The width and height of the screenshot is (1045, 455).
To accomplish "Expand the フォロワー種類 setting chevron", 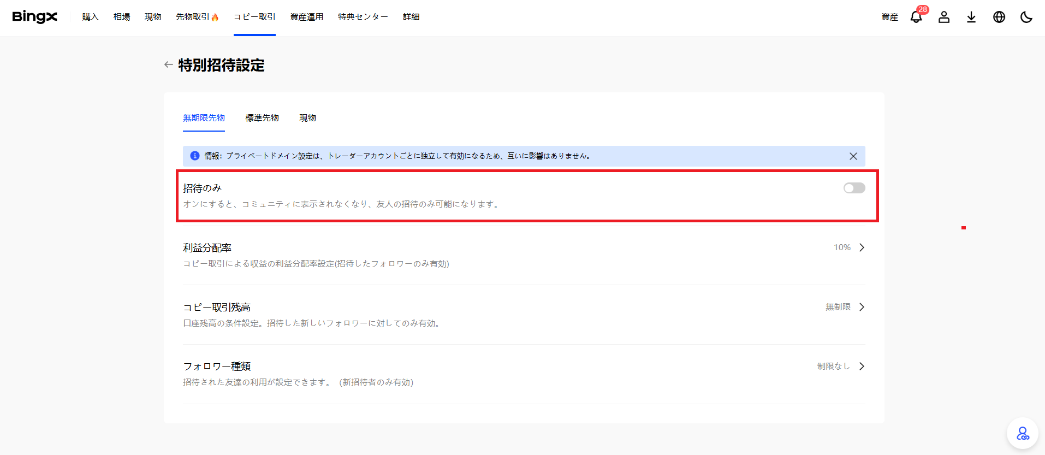I will 862,367.
